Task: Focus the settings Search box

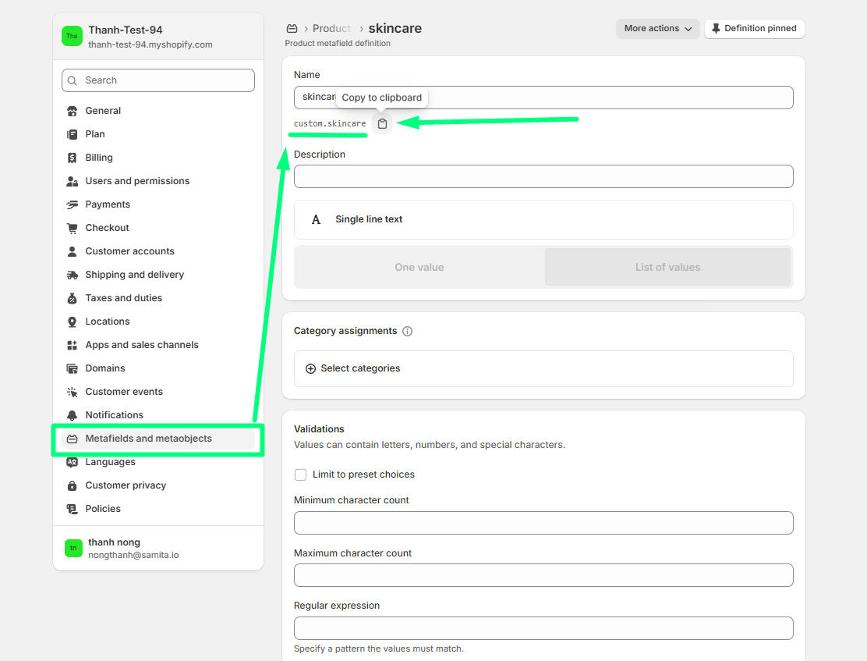Action: tap(158, 80)
